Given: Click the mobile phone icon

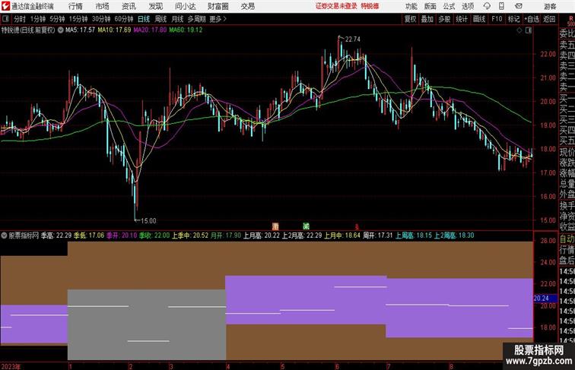Looking at the screenshot, I should [x=501, y=6].
